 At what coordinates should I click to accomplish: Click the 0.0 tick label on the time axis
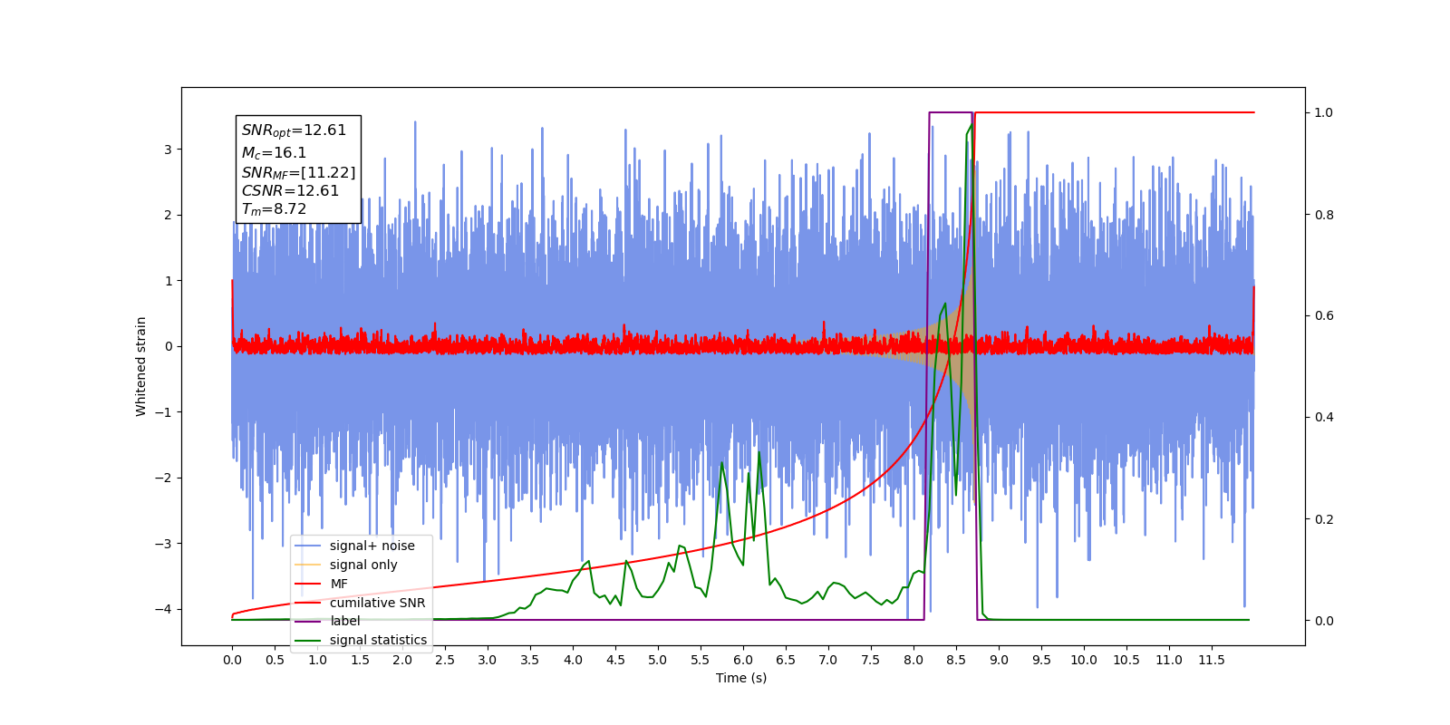click(232, 660)
